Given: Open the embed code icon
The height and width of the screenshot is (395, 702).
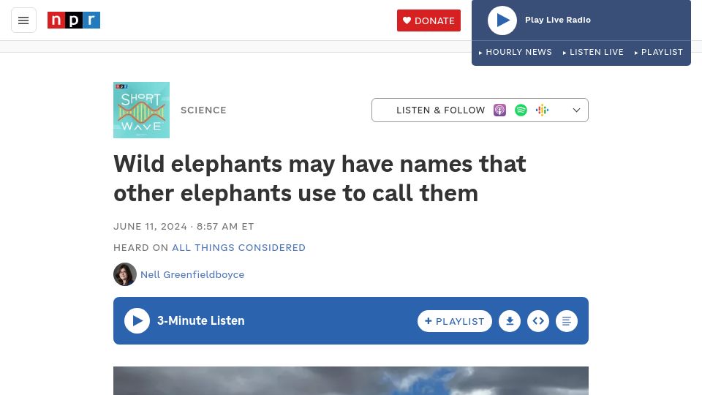Looking at the screenshot, I should pos(538,321).
